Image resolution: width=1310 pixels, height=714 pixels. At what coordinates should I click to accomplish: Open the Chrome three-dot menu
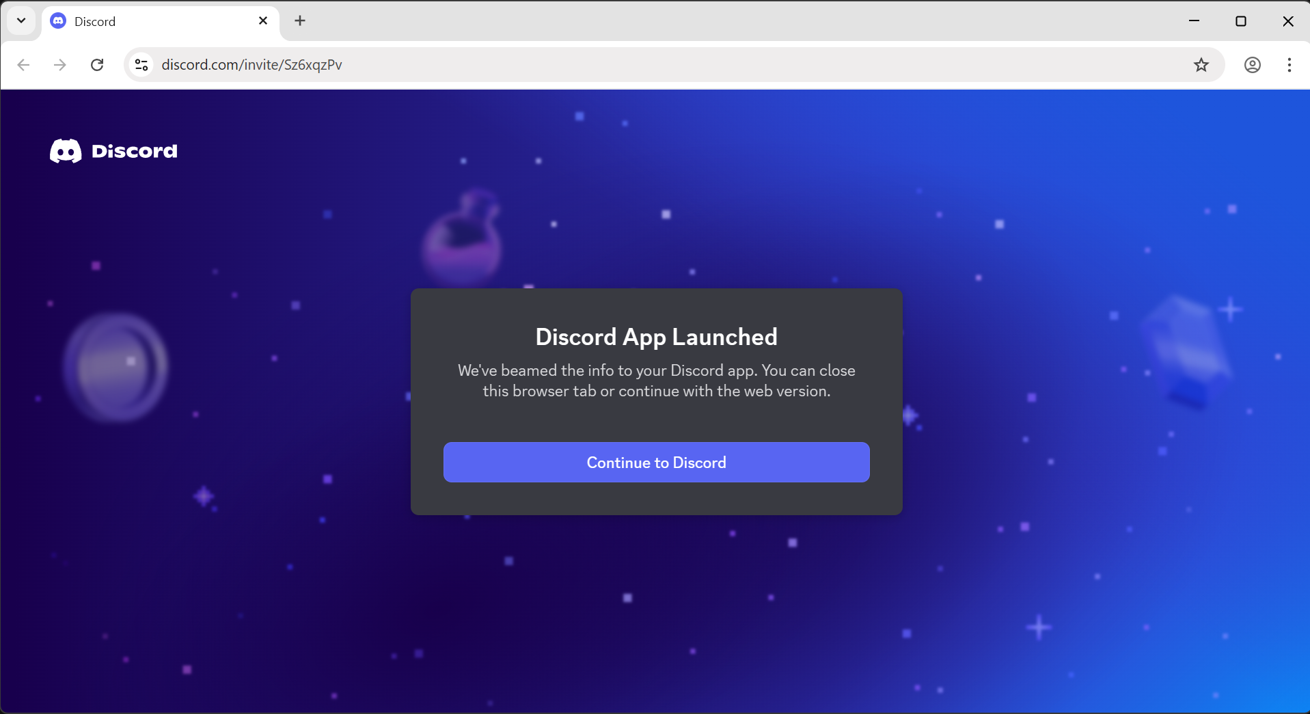tap(1289, 64)
